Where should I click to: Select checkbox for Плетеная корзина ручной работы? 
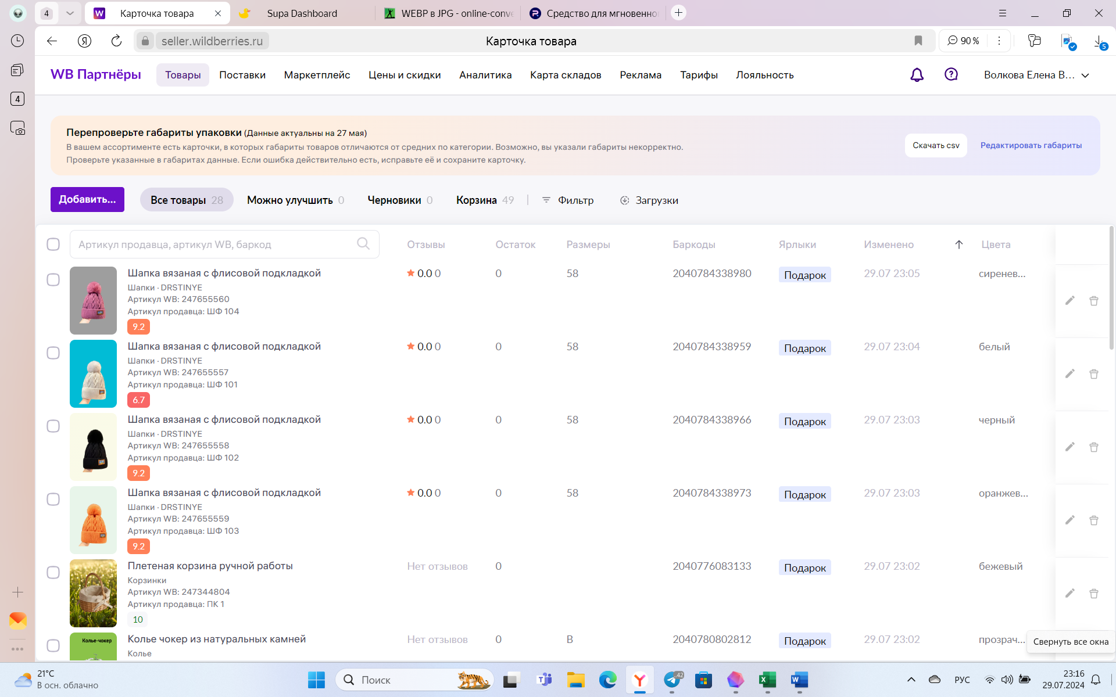pos(53,572)
